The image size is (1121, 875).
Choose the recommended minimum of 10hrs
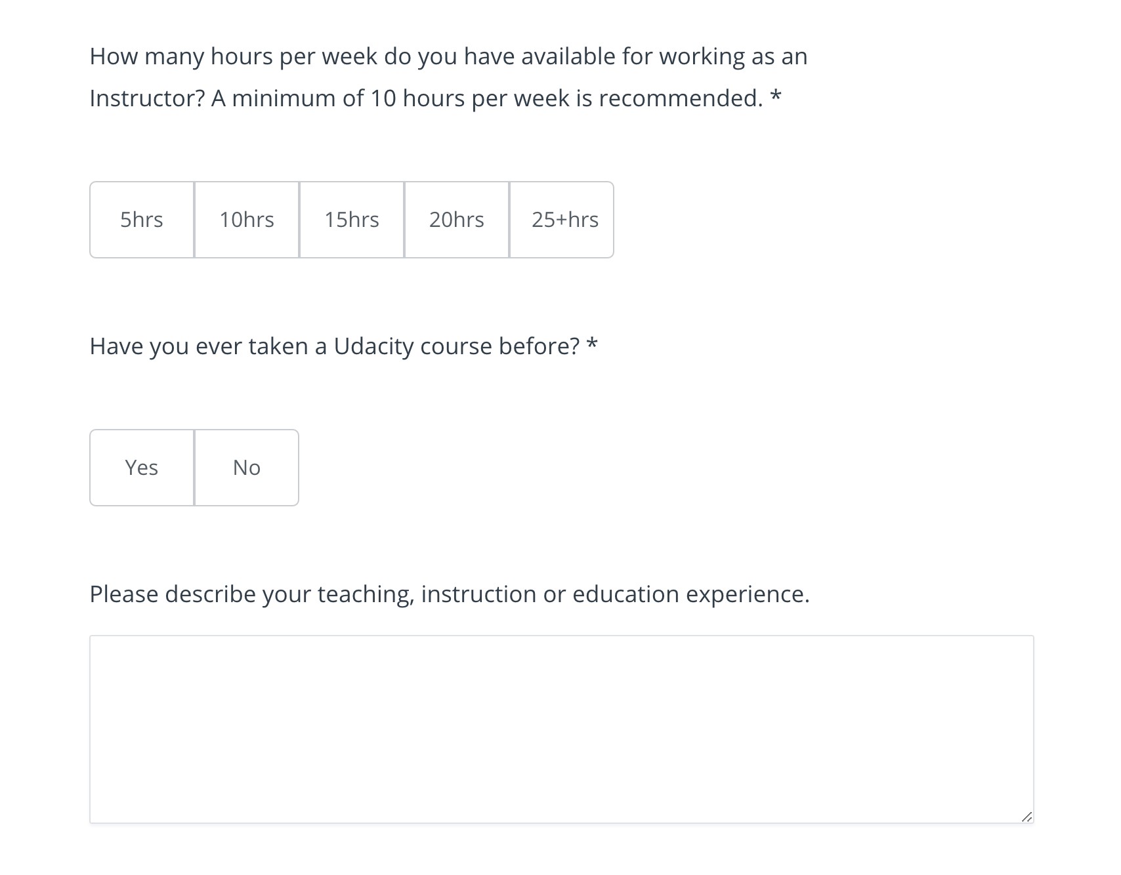click(246, 220)
